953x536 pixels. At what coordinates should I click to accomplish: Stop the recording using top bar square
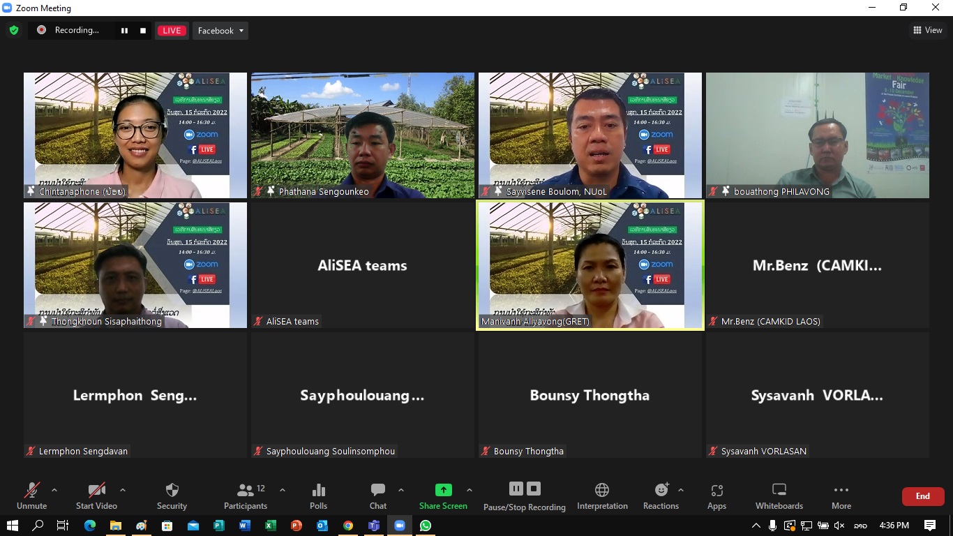(143, 31)
